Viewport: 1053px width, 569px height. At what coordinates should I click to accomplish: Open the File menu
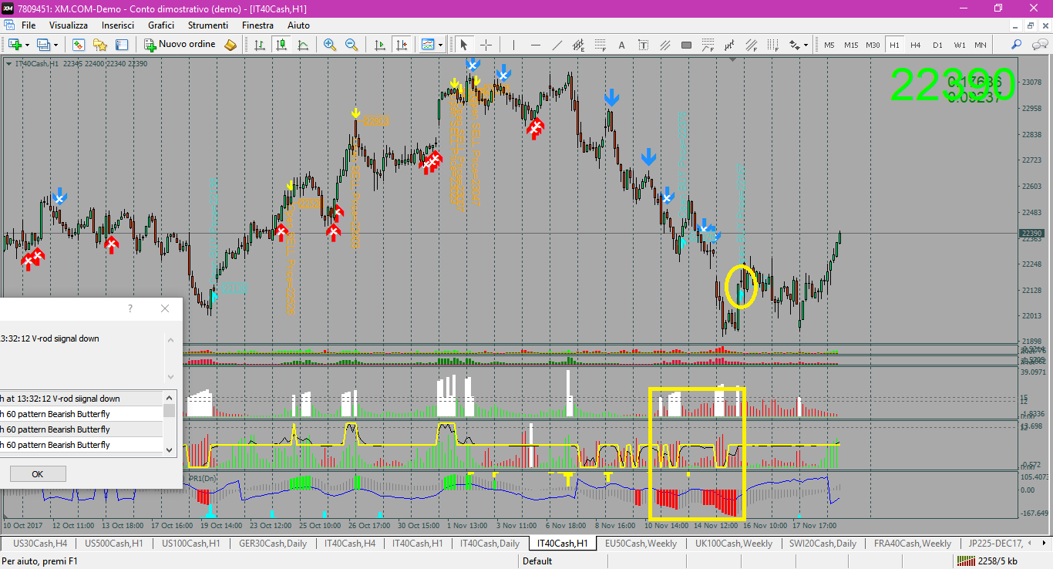point(29,25)
